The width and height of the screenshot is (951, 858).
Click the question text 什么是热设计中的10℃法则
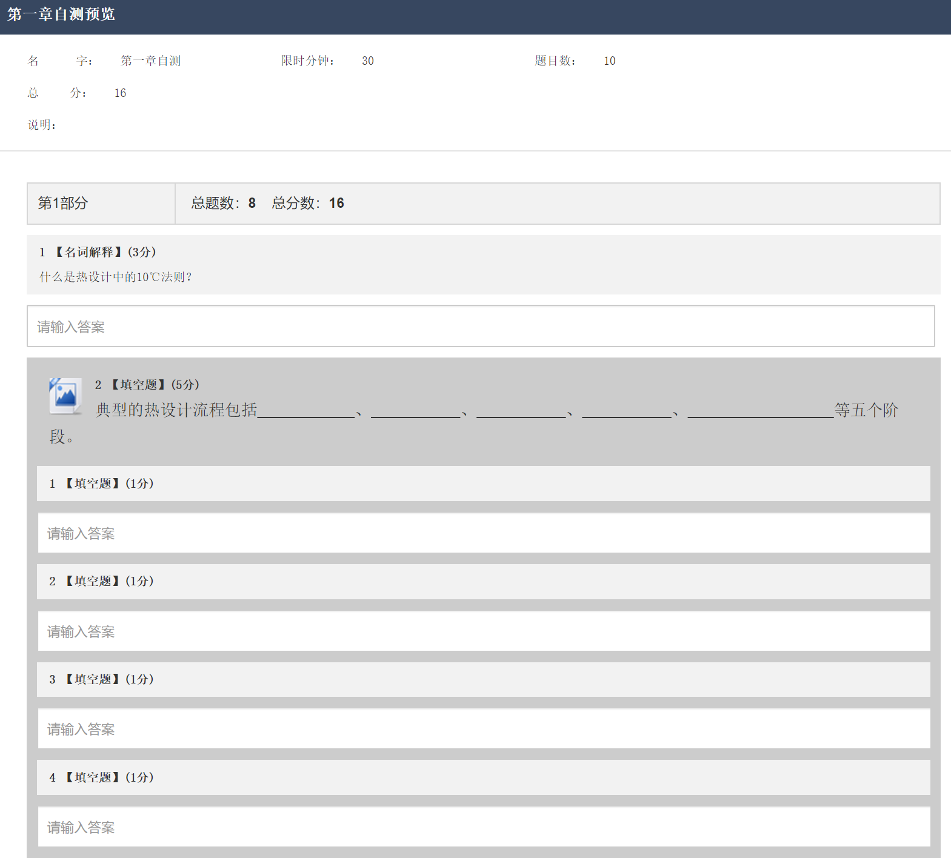point(115,278)
